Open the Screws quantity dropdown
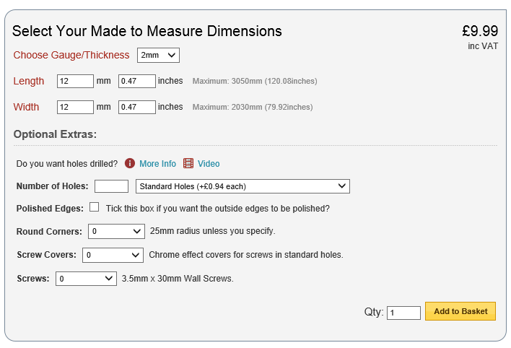Image resolution: width=511 pixels, height=348 pixels. (x=85, y=278)
